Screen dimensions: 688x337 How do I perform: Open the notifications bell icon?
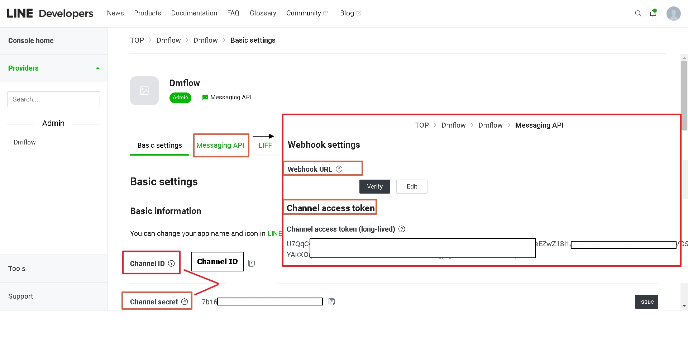tap(653, 14)
